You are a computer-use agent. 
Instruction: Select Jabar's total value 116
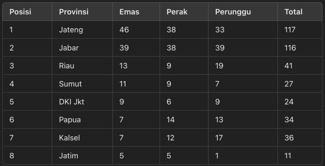click(290, 48)
